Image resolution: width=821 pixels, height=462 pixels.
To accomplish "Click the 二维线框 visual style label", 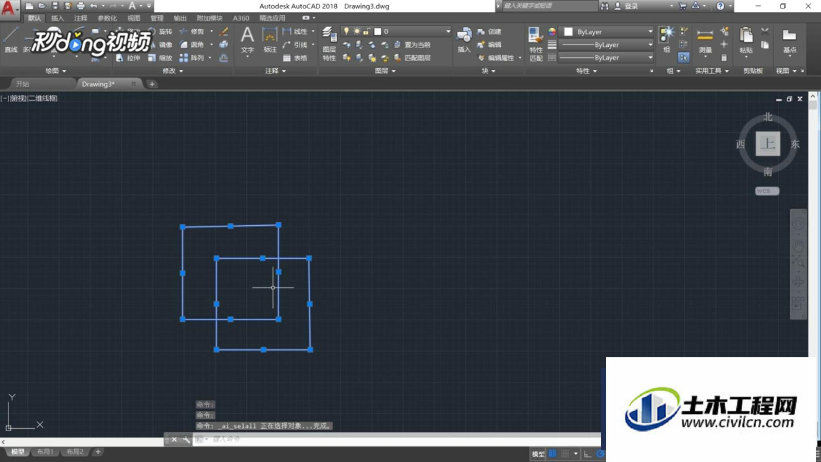I will coord(42,98).
